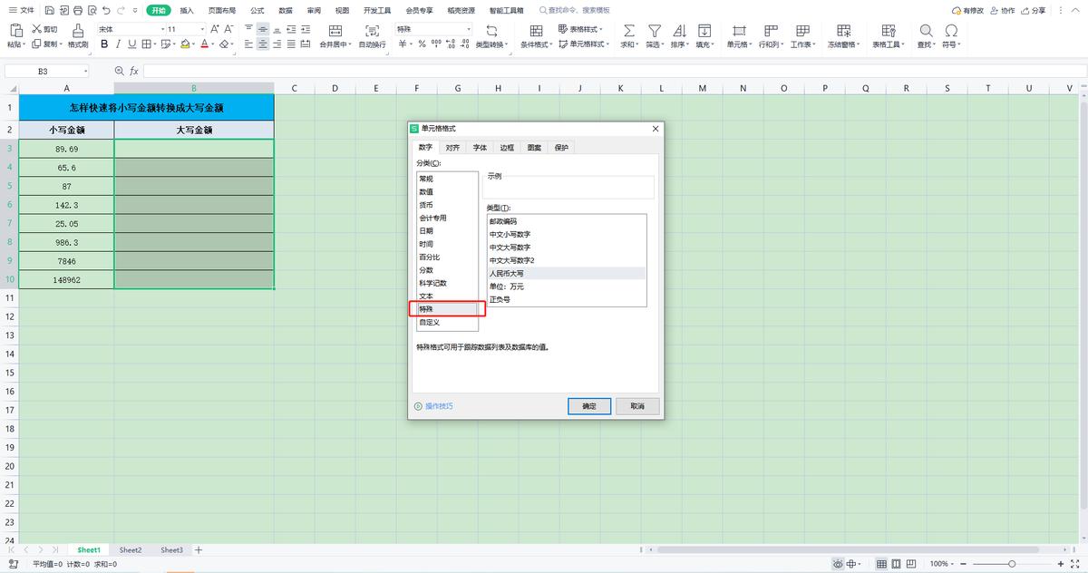This screenshot has width=1088, height=573.
Task: Open the 插入 ribbon tab
Action: pyautogui.click(x=189, y=10)
